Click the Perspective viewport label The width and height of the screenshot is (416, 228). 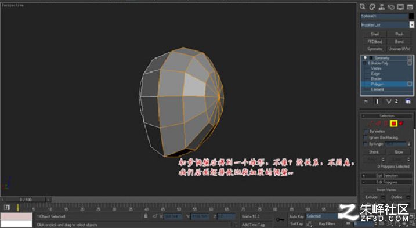(x=12, y=5)
